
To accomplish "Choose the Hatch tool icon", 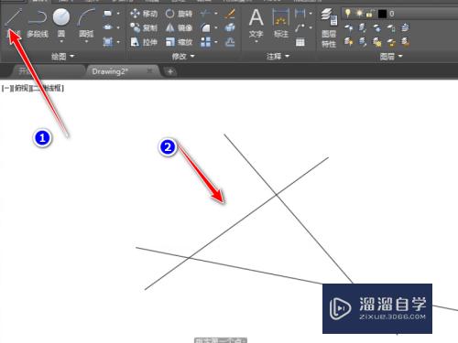I will click(x=107, y=42).
